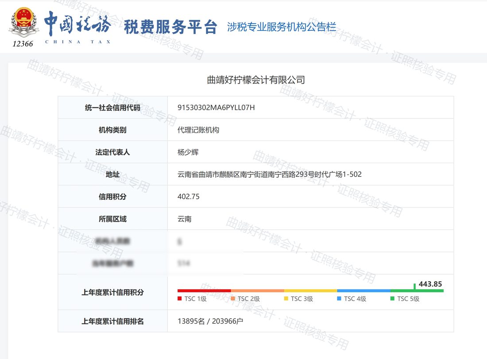Screen dimensions: 487x359
Task: Select region value 云南
Action: pyautogui.click(x=184, y=219)
